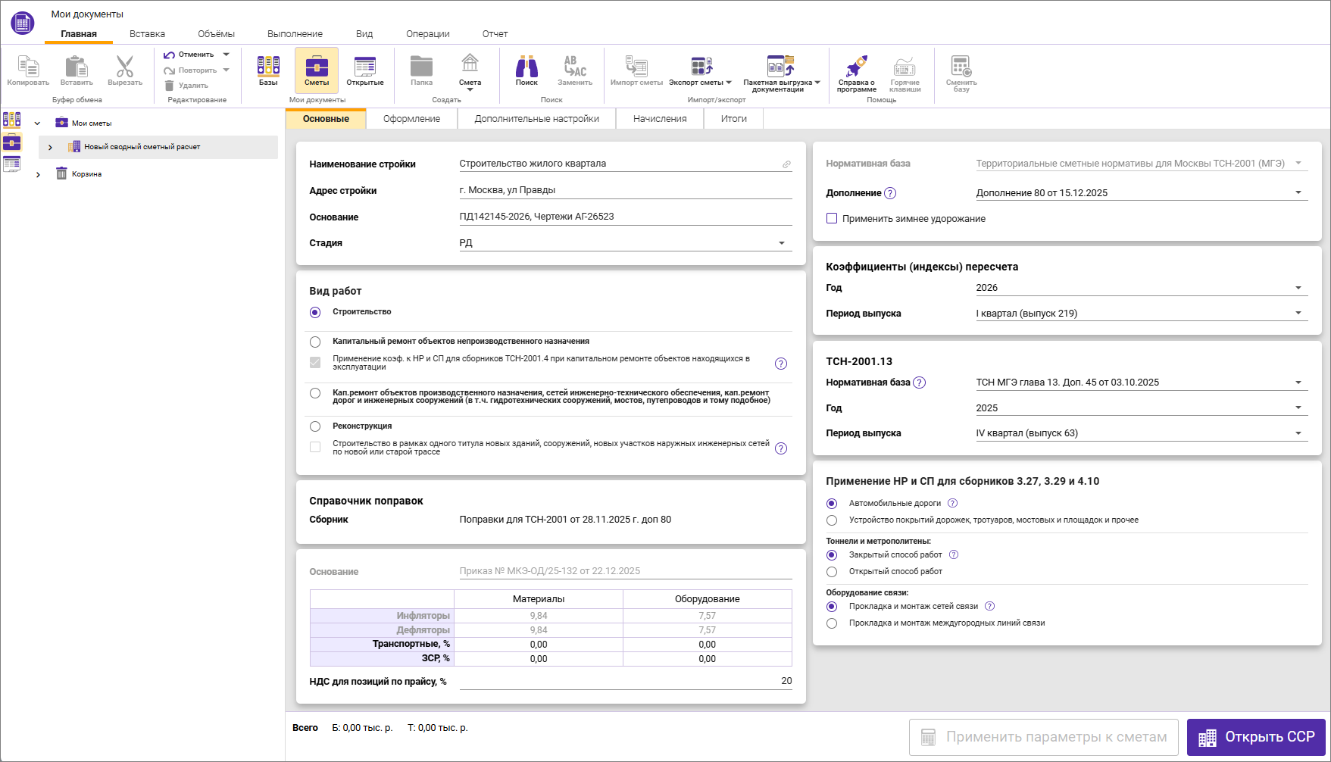Click the help icon next to Дополнение
The height and width of the screenshot is (762, 1331).
(x=890, y=193)
